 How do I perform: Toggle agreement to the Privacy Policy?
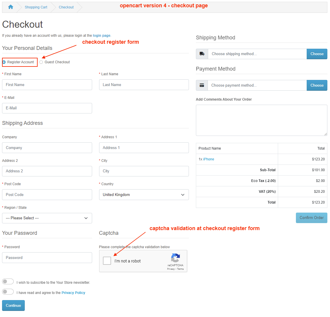pos(8,292)
